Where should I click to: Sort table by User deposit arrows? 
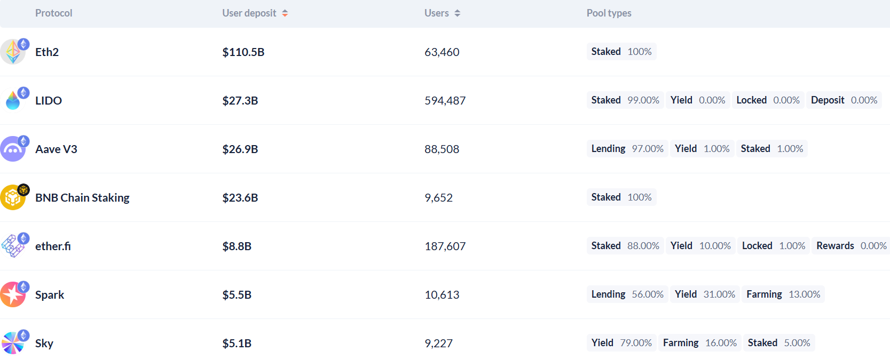tap(285, 13)
